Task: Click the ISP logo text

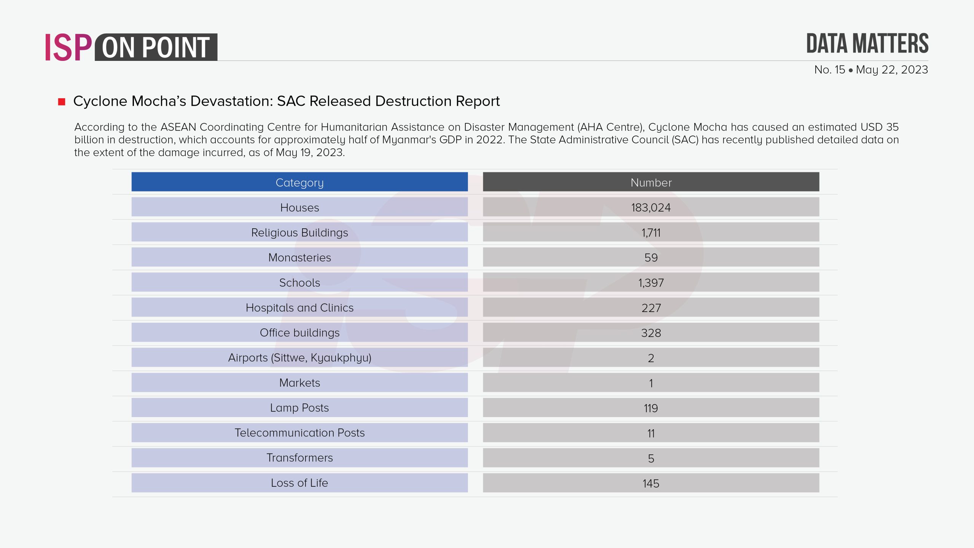Action: [68, 47]
